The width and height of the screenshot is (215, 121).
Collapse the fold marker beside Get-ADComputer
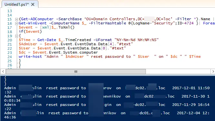click(x=16, y=19)
